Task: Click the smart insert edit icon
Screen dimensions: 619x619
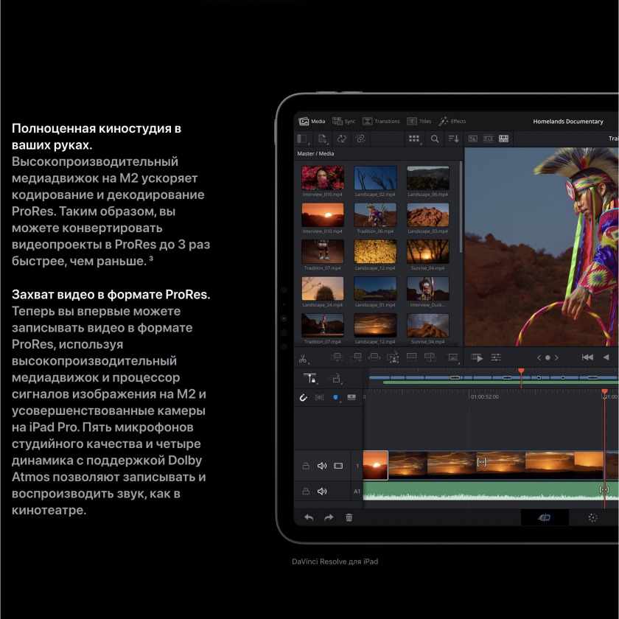Action: [x=337, y=357]
